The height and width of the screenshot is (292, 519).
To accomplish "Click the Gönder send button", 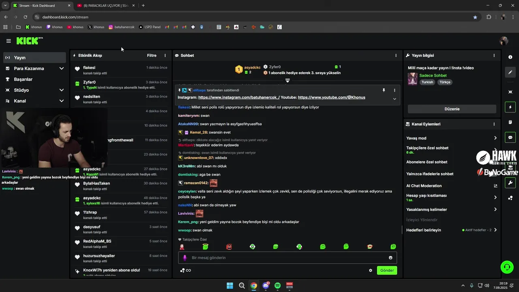I will coord(387,271).
